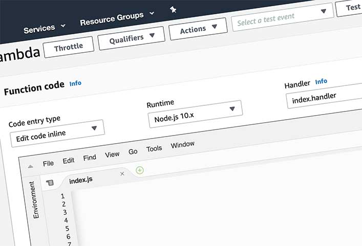Open the Window menu in editor
The width and height of the screenshot is (362, 246).
pos(183,145)
